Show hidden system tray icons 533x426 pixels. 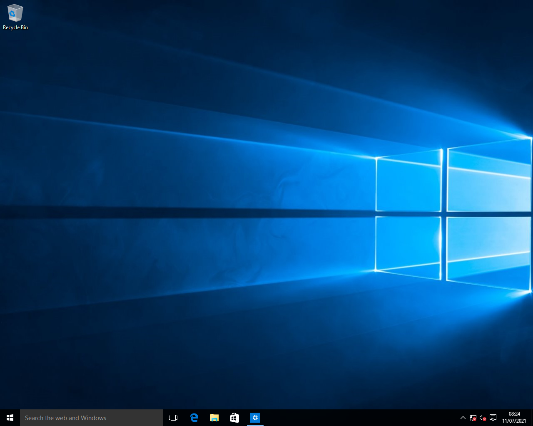point(463,418)
